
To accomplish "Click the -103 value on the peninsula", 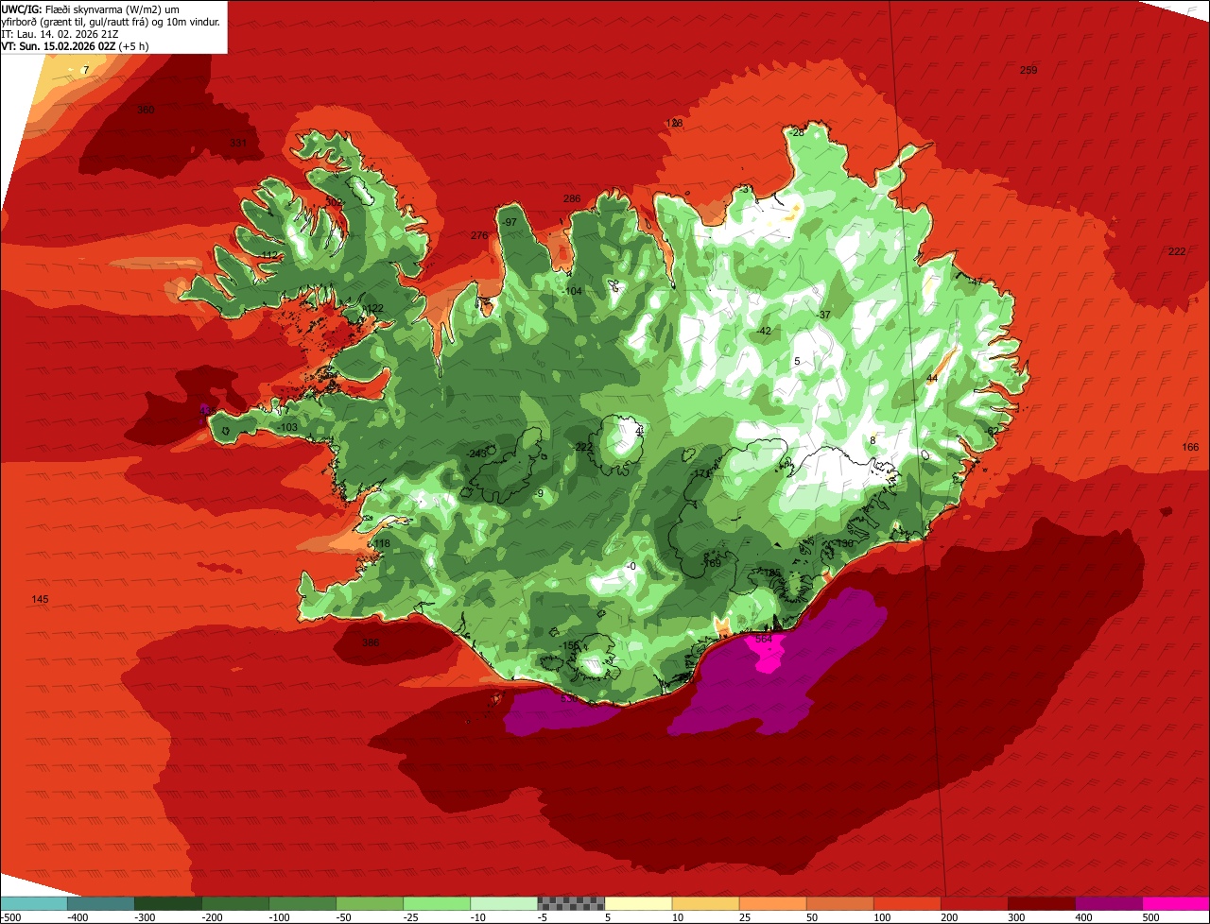I will pos(287,428).
